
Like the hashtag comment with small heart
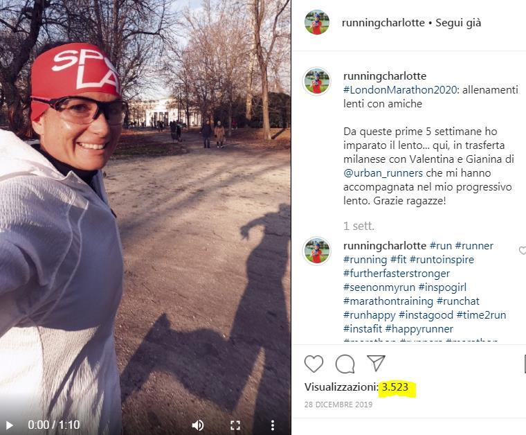click(523, 250)
